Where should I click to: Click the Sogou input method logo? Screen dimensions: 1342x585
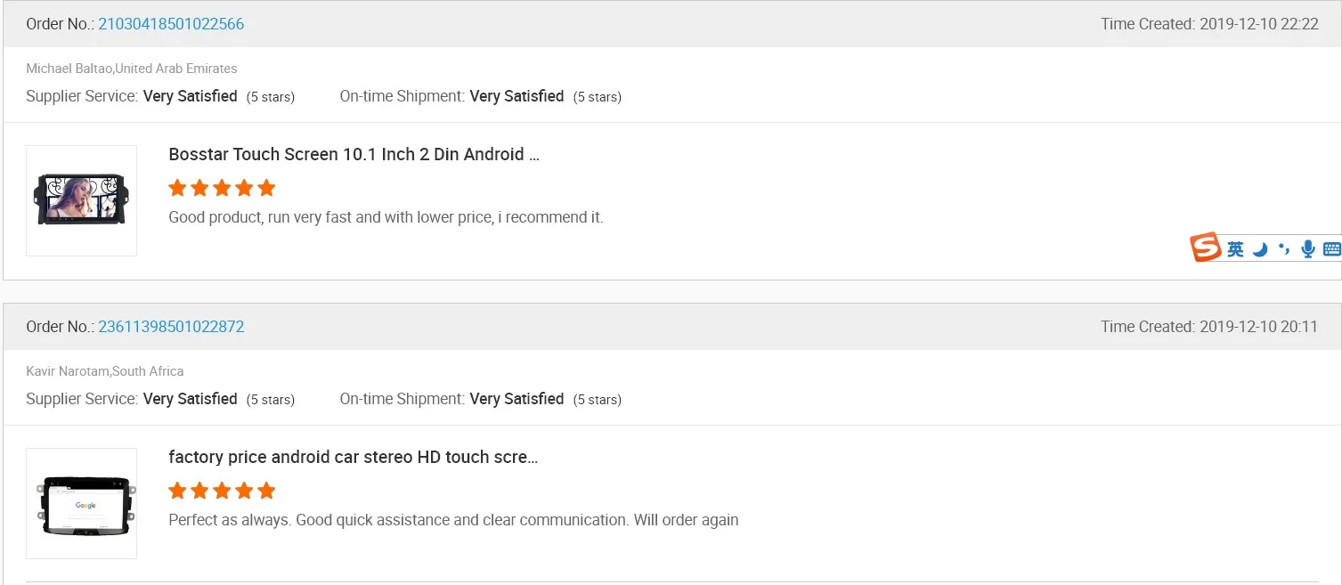tap(1206, 248)
